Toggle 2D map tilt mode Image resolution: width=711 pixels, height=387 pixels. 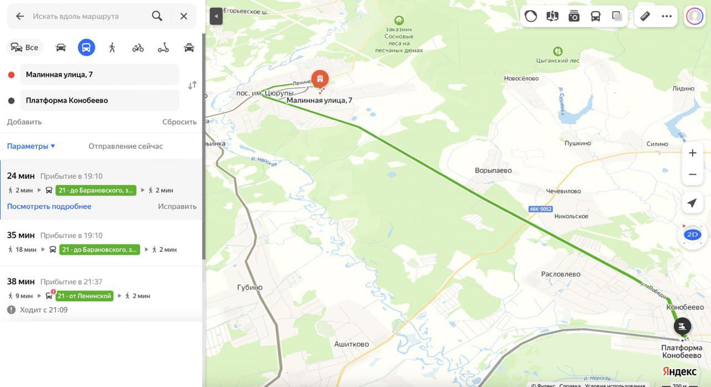[x=692, y=234]
